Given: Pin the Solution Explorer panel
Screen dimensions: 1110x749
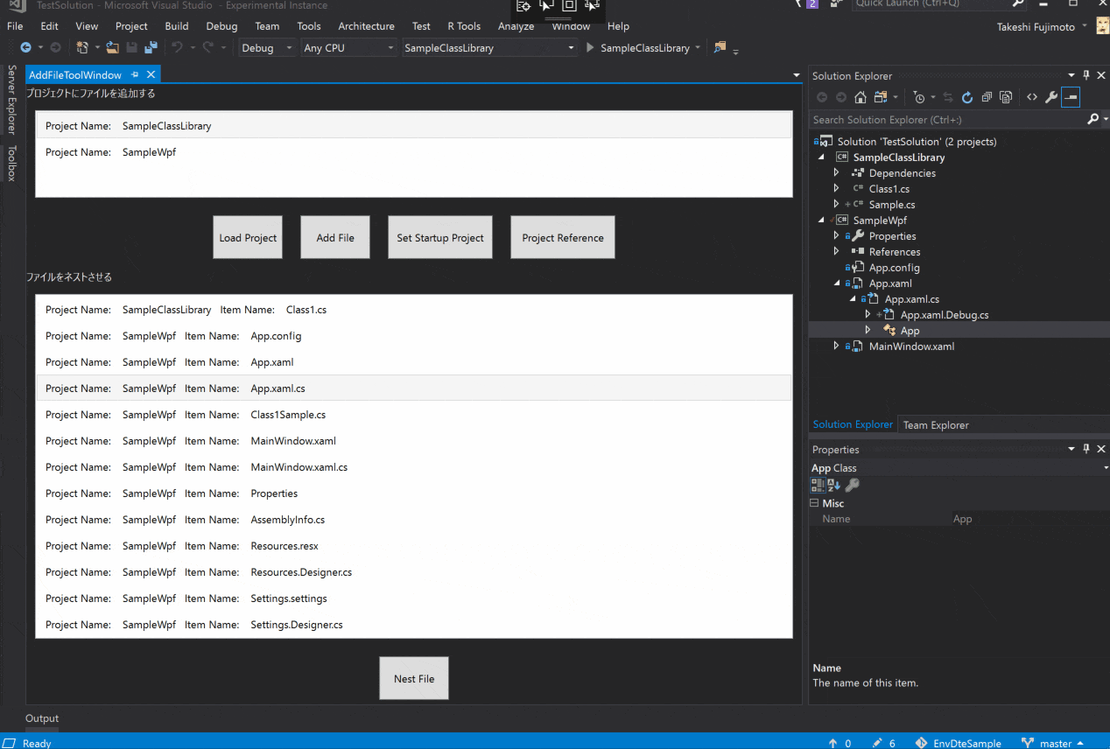Looking at the screenshot, I should click(1086, 75).
